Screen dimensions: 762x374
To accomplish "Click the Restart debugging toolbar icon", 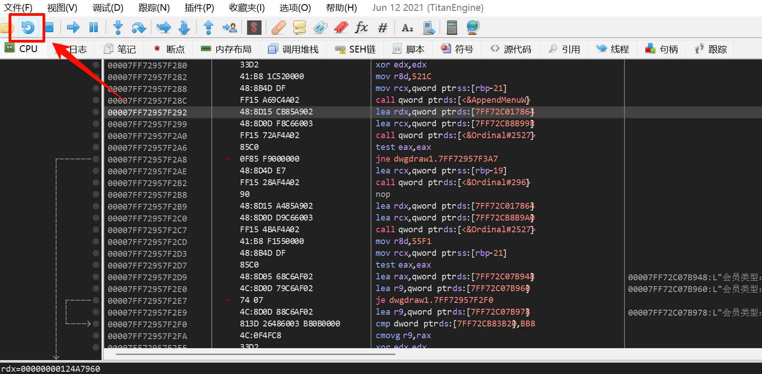I will tap(28, 28).
